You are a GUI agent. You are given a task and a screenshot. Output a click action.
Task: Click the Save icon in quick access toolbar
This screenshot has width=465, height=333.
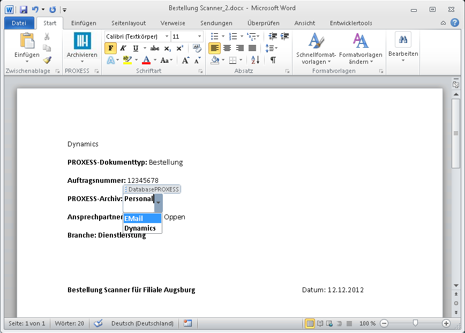coord(24,10)
